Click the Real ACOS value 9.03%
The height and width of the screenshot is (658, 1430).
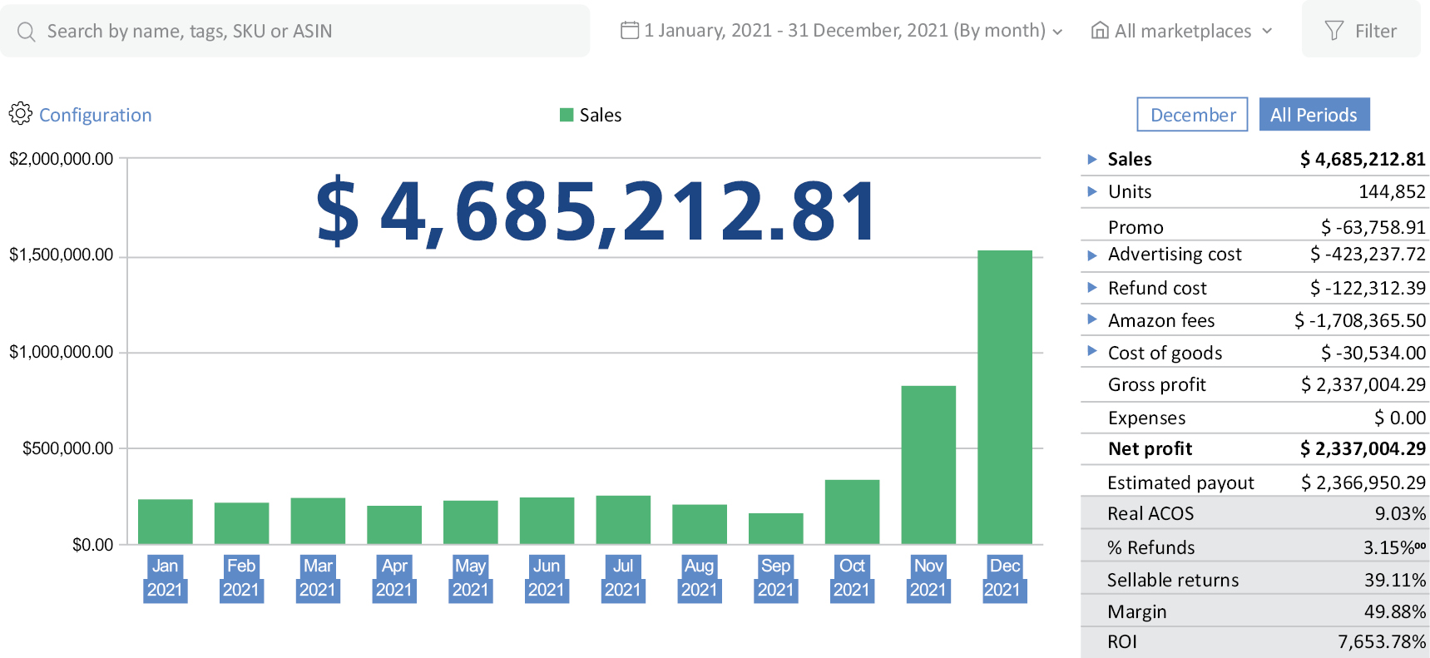1400,514
